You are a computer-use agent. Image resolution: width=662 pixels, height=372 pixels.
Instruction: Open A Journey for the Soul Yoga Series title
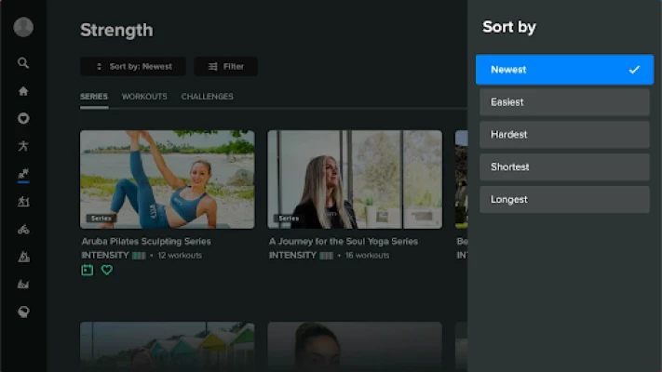[x=344, y=241]
